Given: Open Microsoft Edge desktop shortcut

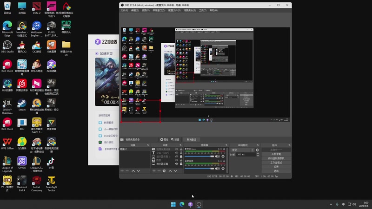Looking at the screenshot, I should pos(7,29).
